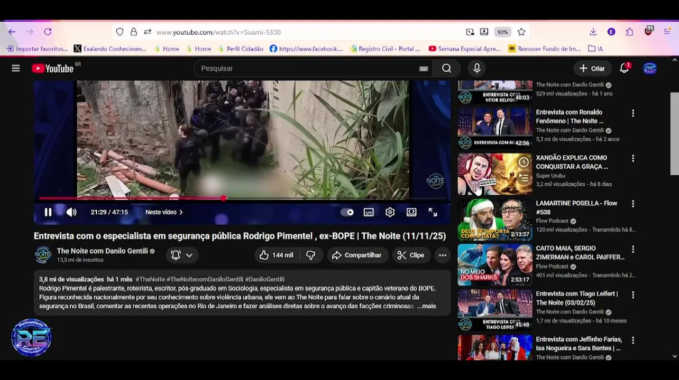
Task: Open the browser extensions puzzle icon
Action: click(629, 32)
